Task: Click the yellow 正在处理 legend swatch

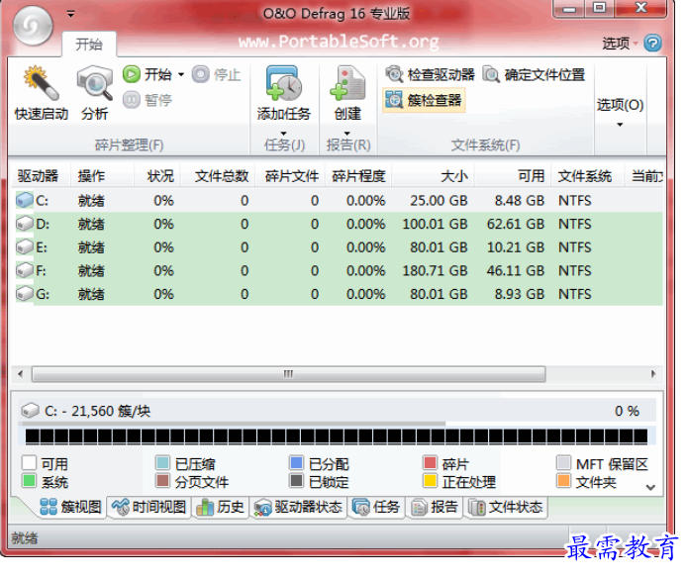Action: coord(431,480)
